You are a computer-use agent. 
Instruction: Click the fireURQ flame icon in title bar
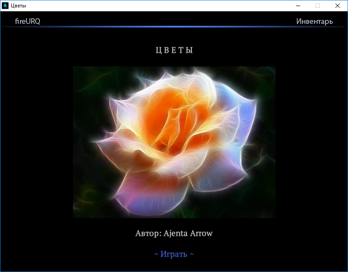click(6, 6)
